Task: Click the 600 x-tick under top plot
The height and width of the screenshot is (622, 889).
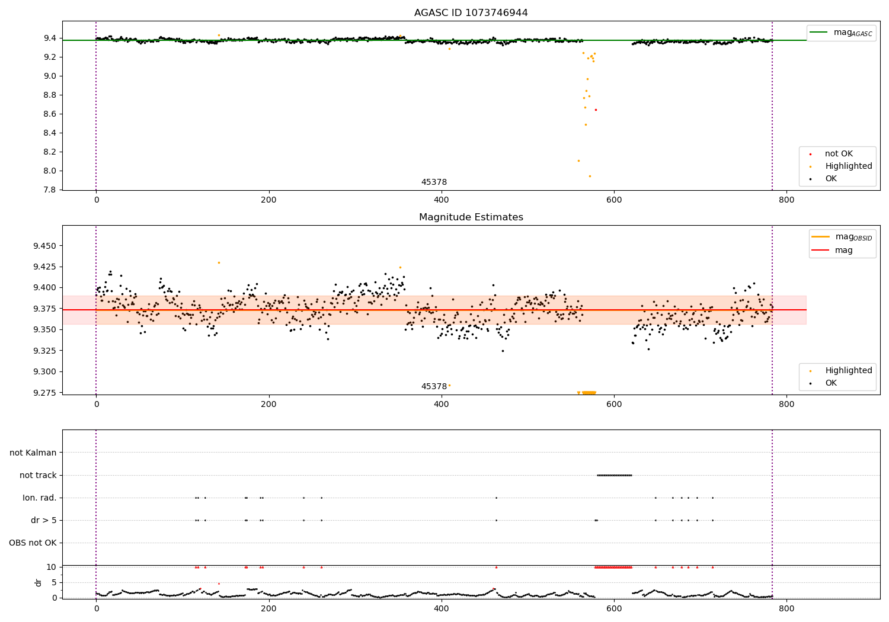Action: [x=614, y=200]
